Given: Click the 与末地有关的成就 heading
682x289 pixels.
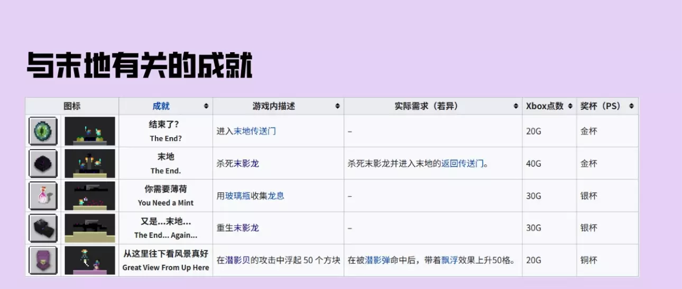Looking at the screenshot, I should 140,65.
